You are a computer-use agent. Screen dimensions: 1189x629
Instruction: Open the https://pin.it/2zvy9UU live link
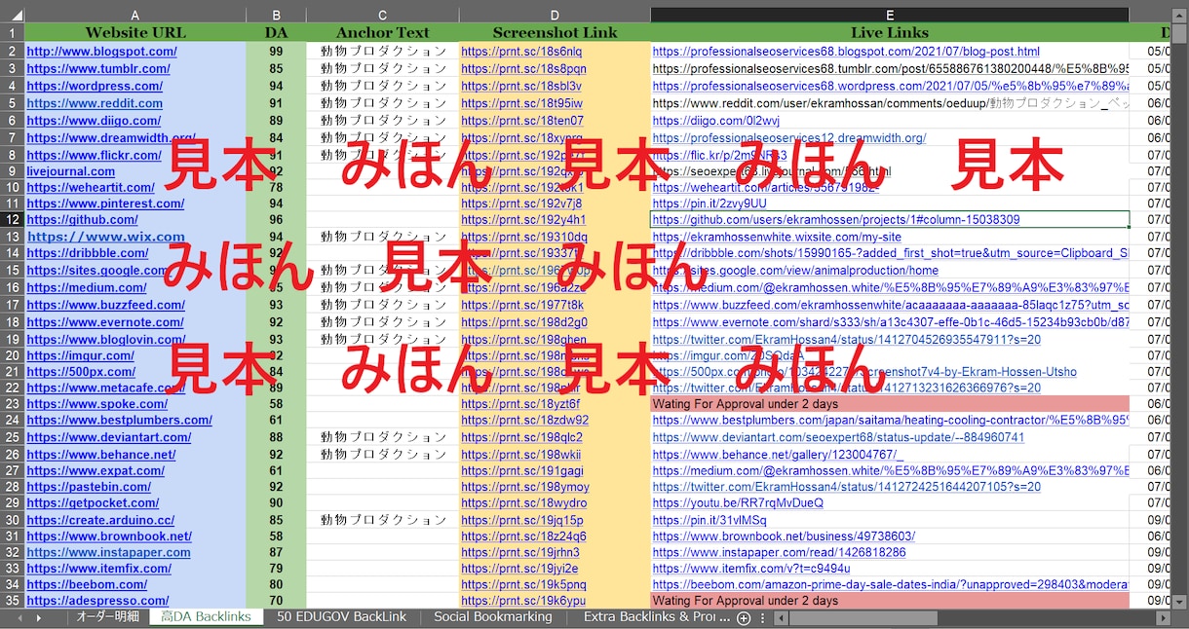click(x=710, y=203)
